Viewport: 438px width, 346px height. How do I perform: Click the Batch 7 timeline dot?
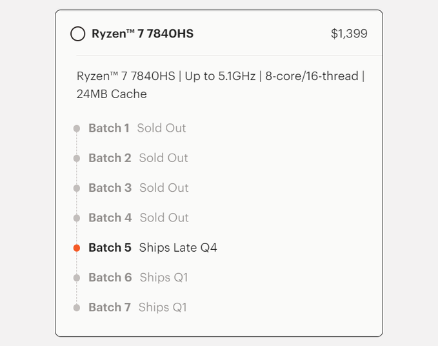(x=77, y=308)
